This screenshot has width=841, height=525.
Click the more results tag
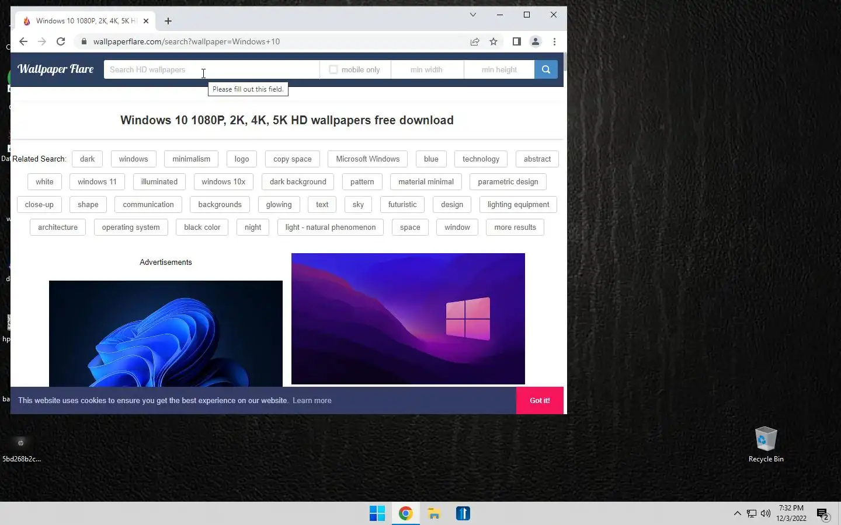pyautogui.click(x=515, y=227)
